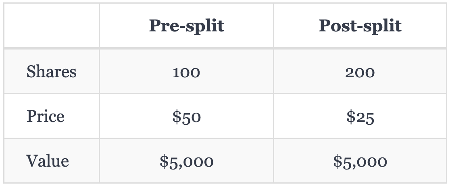
Task: Pick the post-split price $25 cell
Action: (360, 117)
